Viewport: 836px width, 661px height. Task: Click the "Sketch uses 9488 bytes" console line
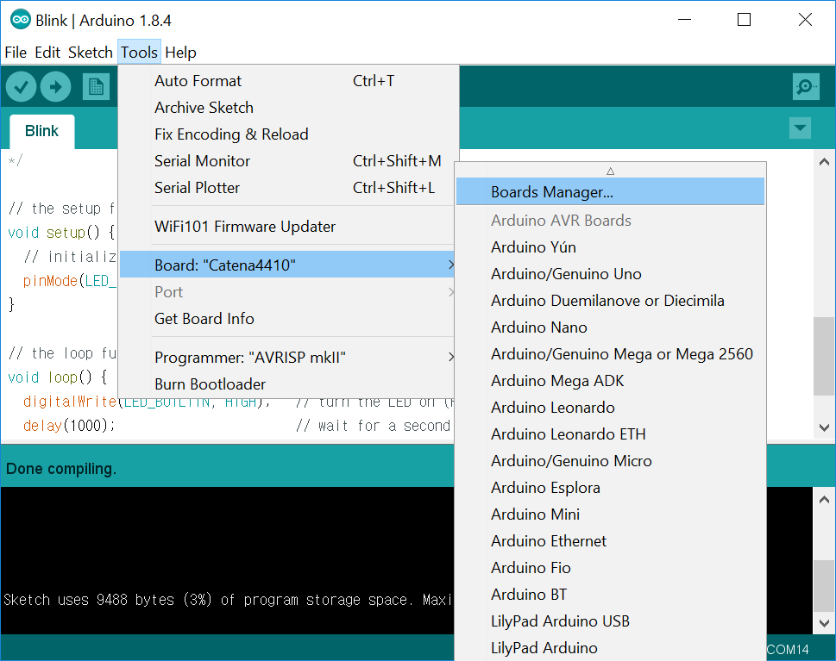(x=227, y=600)
